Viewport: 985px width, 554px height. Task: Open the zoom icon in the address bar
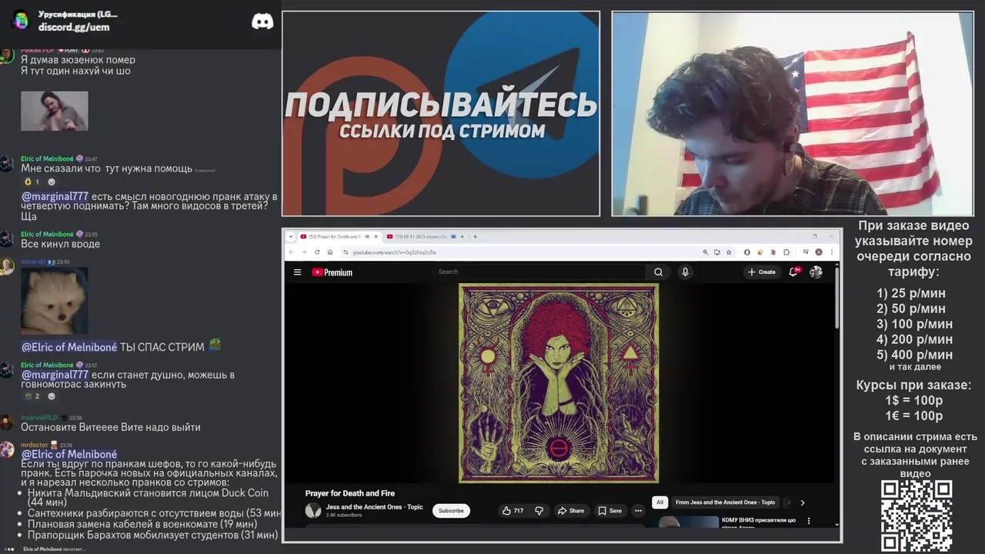coord(705,252)
